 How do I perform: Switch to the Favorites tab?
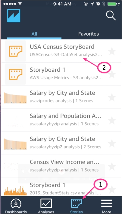(x=89, y=34)
